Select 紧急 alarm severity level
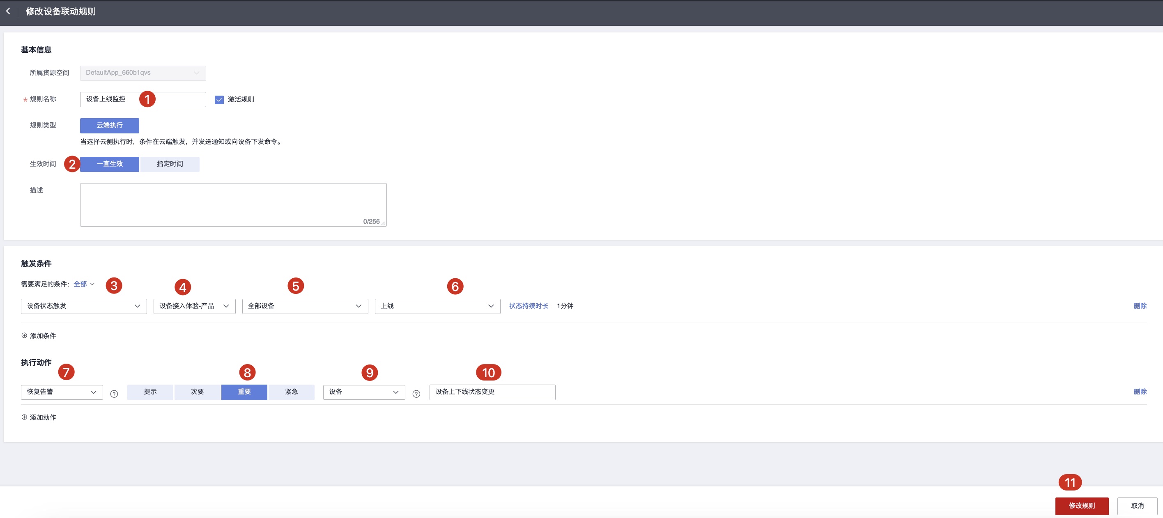Viewport: 1163px width, 518px height. pyautogui.click(x=291, y=392)
